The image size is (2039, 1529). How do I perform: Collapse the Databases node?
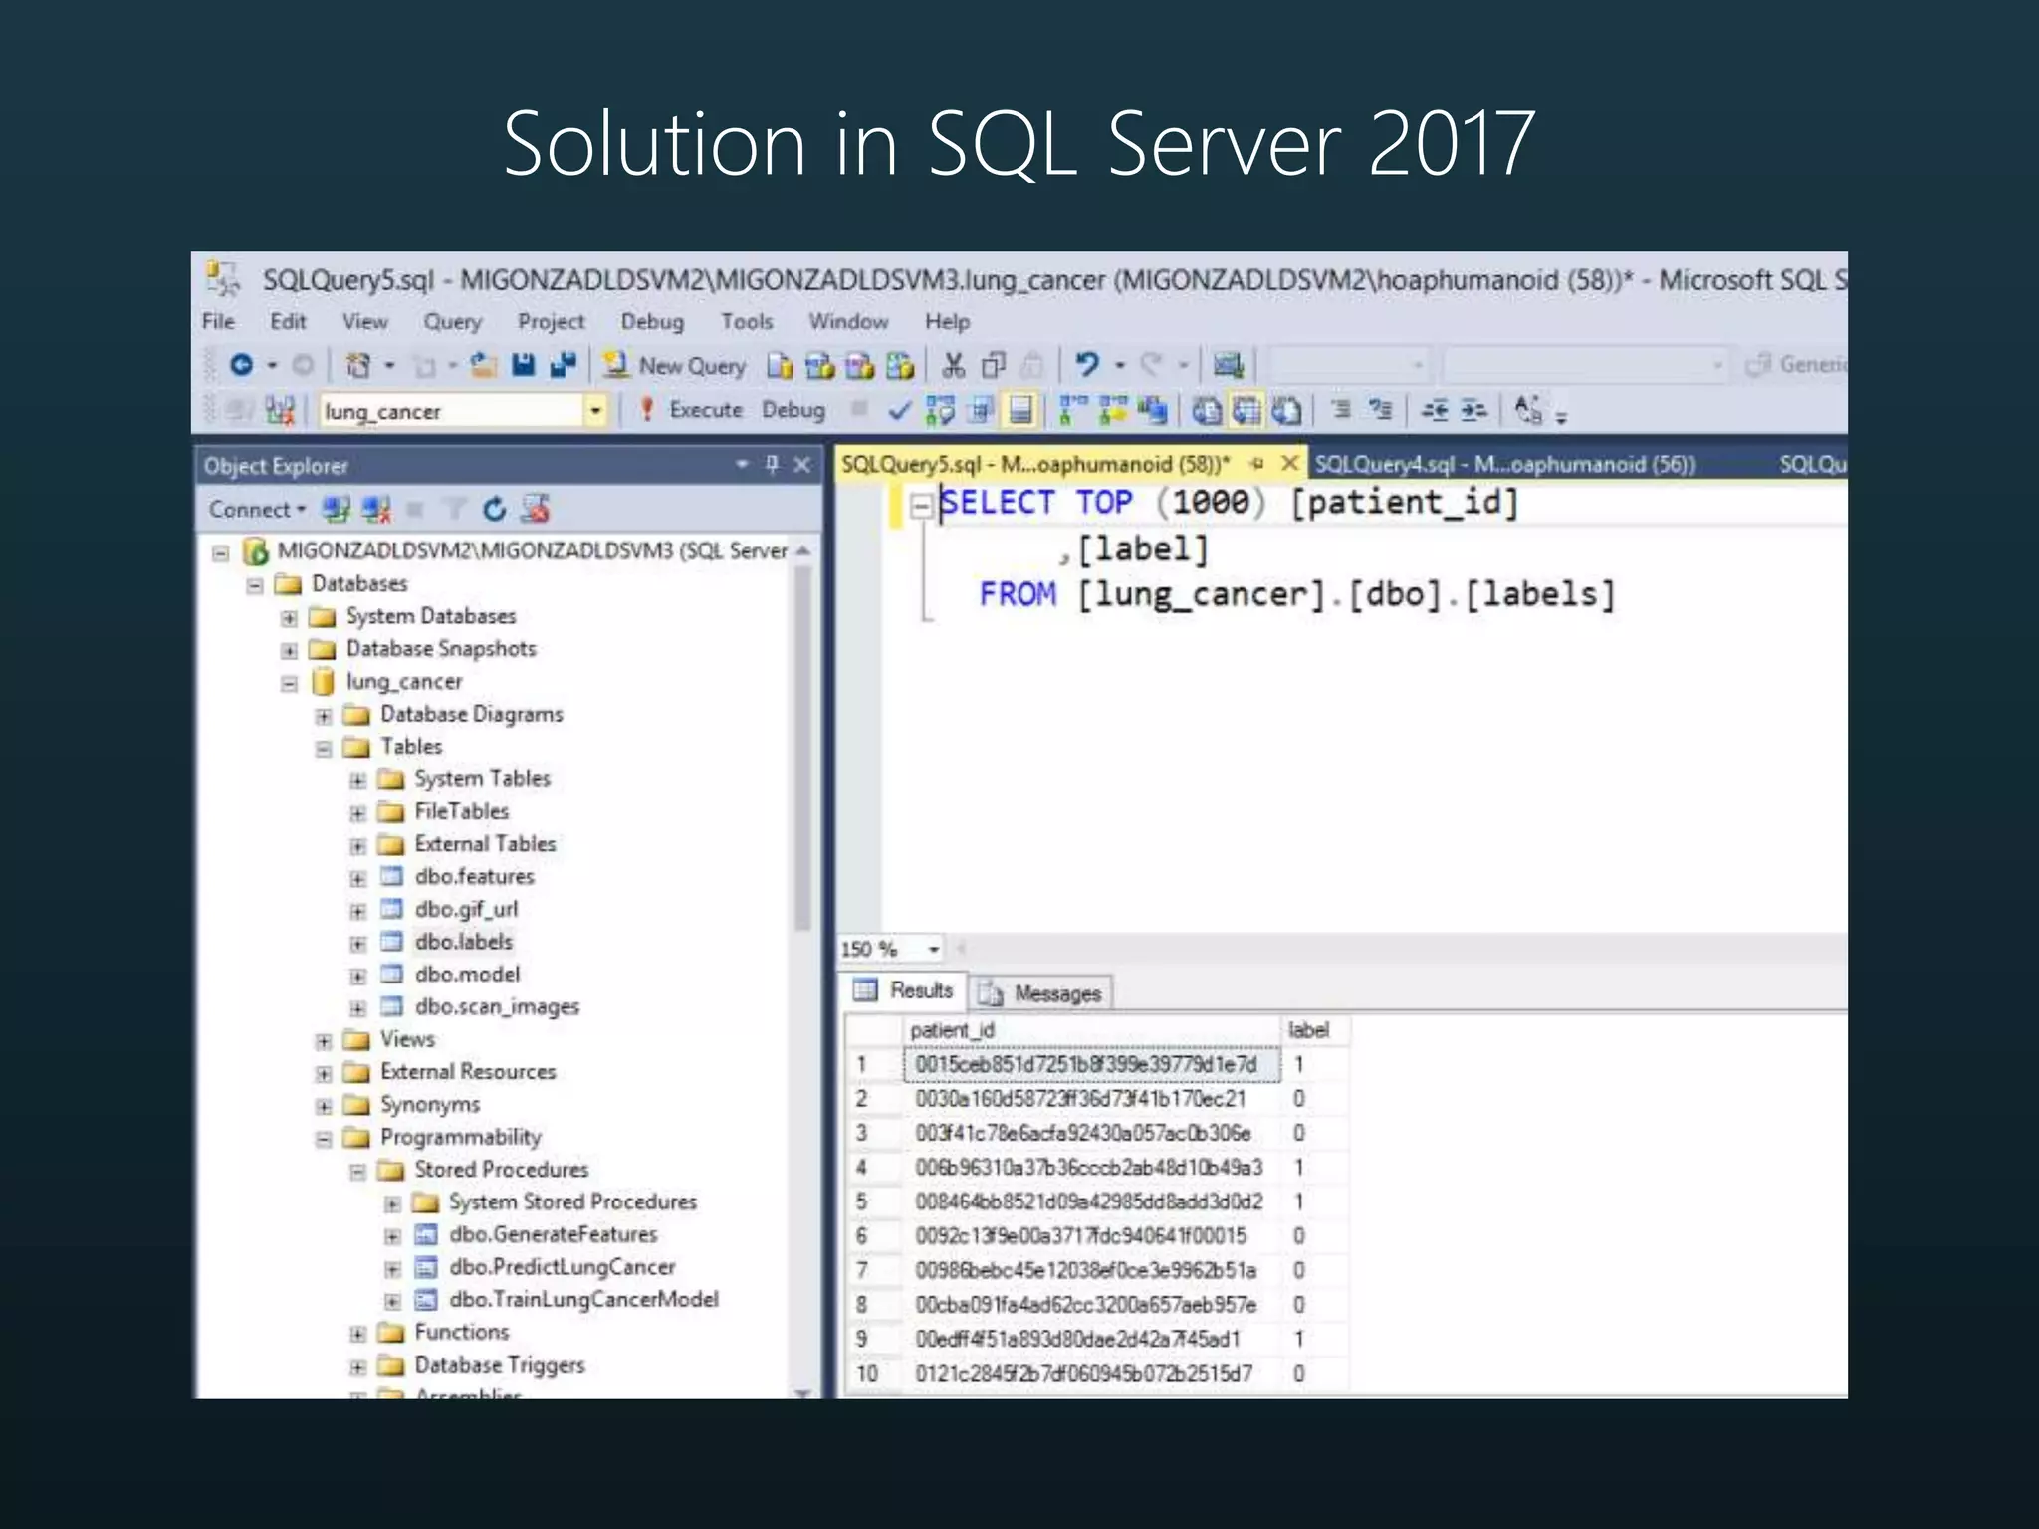[255, 585]
